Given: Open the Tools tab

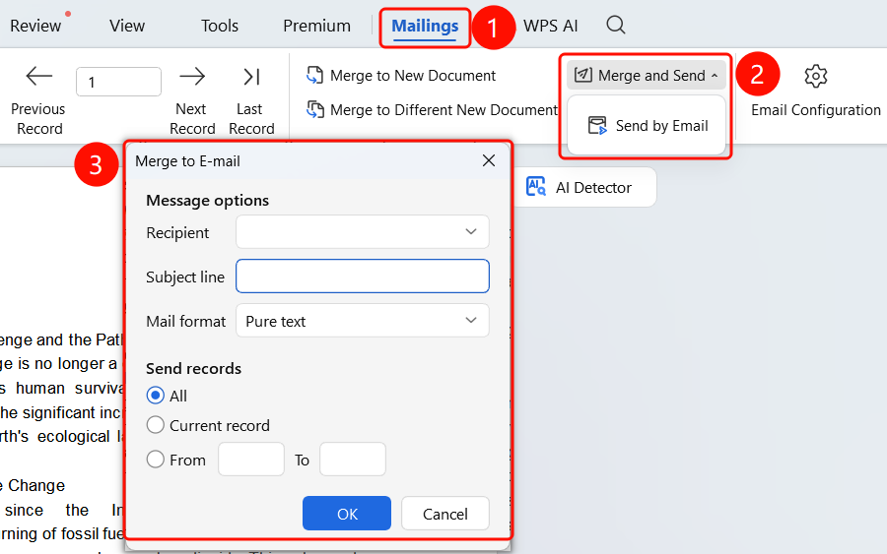Looking at the screenshot, I should click(220, 26).
